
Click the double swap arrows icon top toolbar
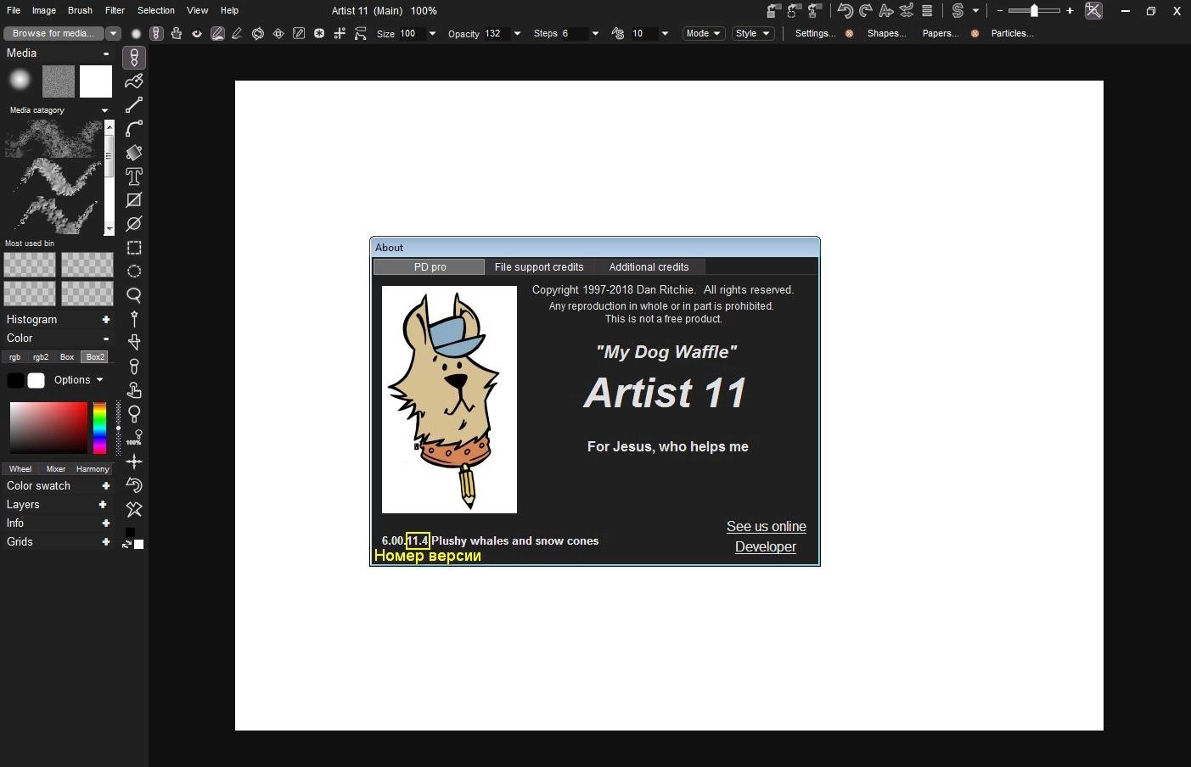tap(907, 11)
